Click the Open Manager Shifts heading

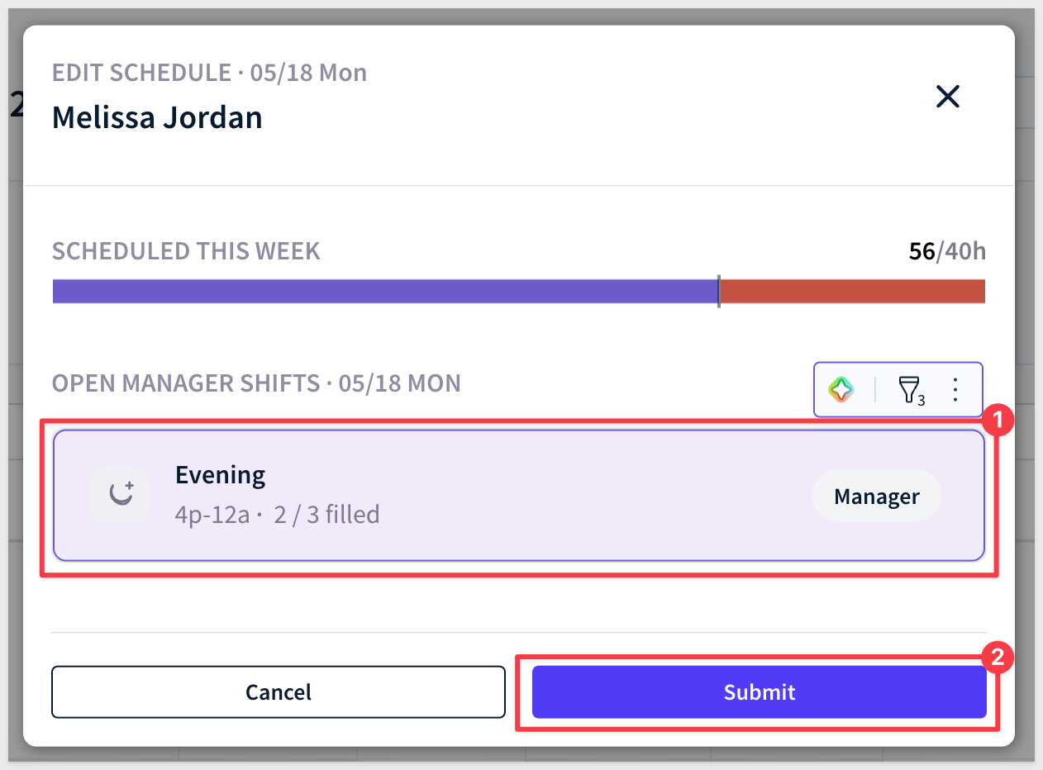pos(256,383)
